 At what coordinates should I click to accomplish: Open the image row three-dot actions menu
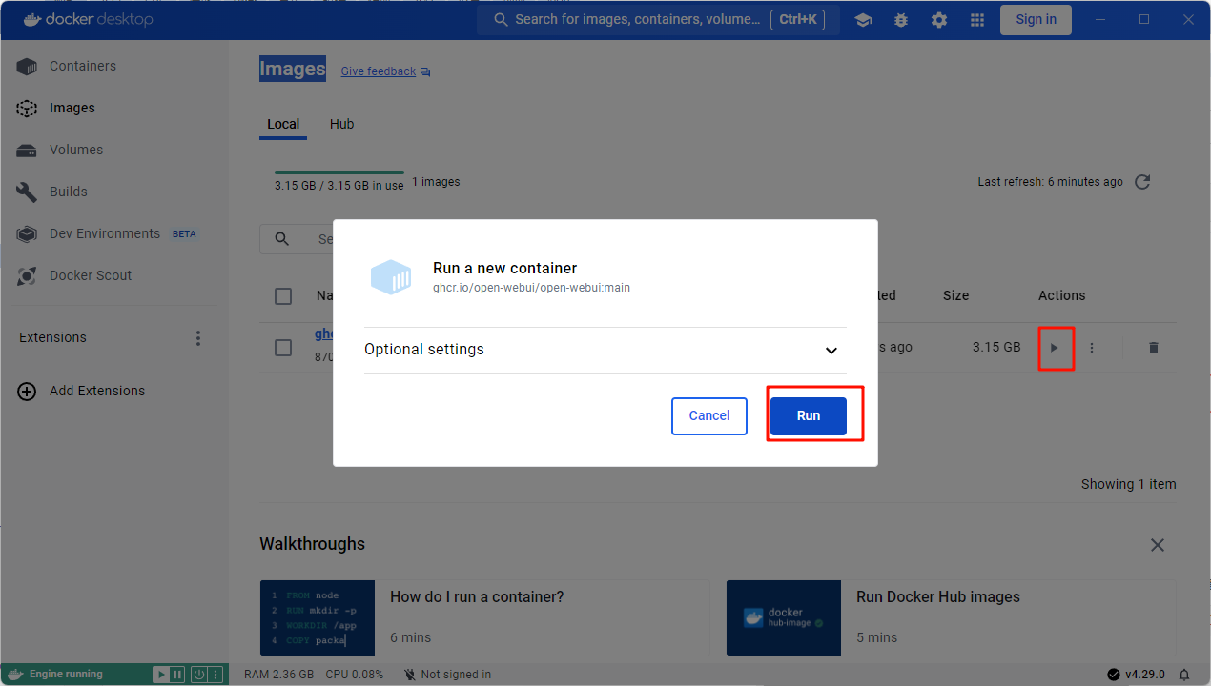coord(1092,348)
